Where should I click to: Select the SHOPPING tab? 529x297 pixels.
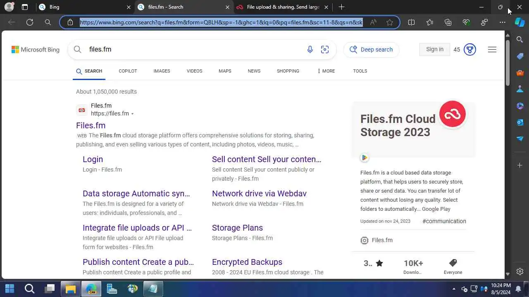click(288, 71)
